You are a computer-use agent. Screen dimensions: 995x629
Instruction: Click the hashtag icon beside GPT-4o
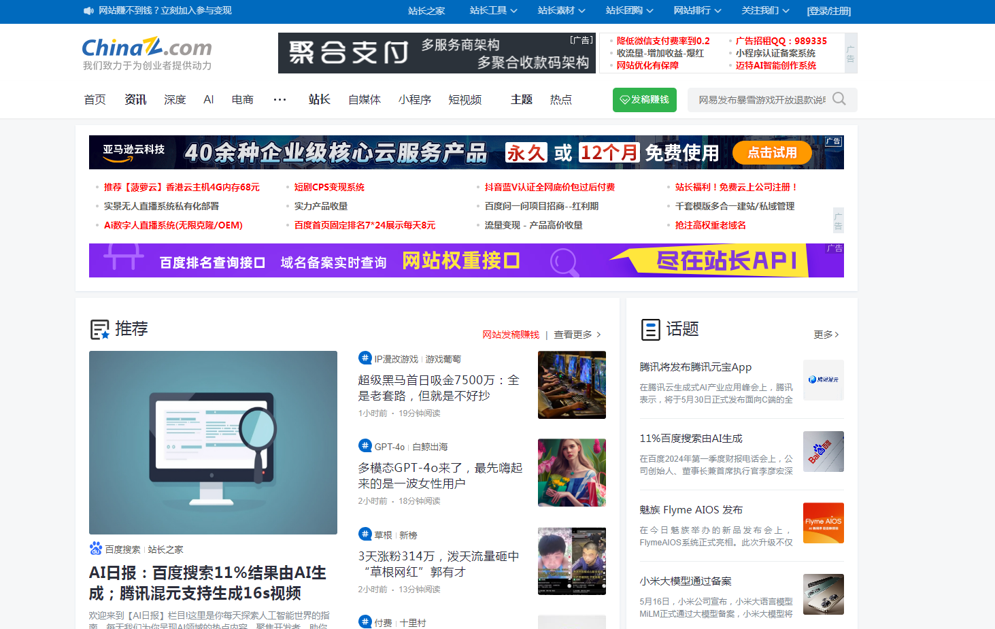pos(365,446)
